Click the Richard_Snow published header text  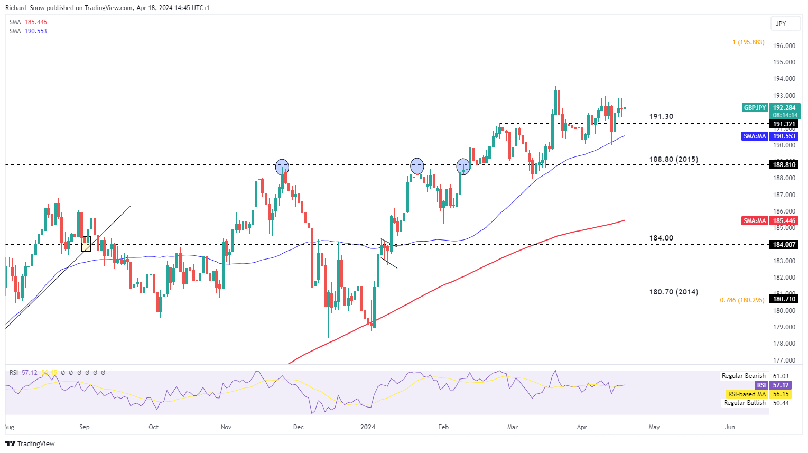click(x=107, y=8)
